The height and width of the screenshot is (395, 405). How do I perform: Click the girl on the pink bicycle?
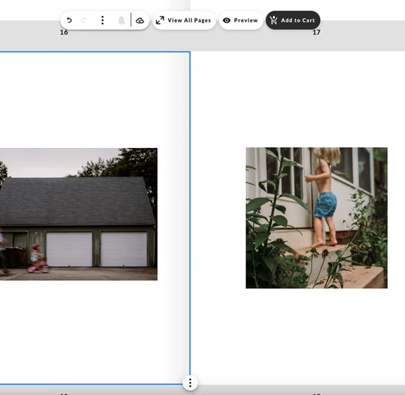tap(36, 259)
